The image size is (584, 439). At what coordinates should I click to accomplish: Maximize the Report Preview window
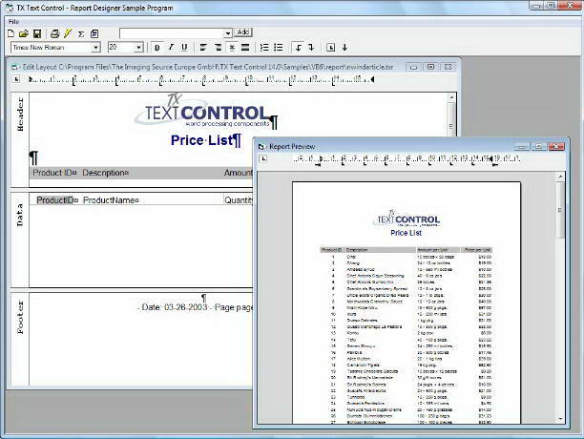[x=539, y=146]
